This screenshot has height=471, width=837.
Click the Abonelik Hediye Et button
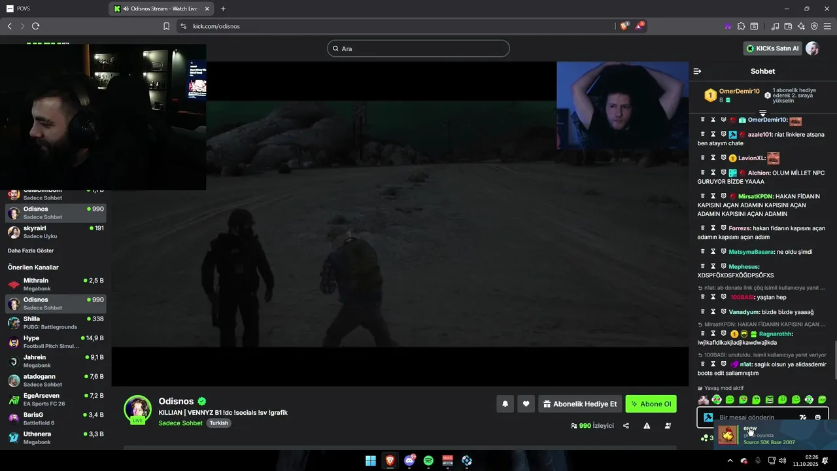pyautogui.click(x=579, y=404)
